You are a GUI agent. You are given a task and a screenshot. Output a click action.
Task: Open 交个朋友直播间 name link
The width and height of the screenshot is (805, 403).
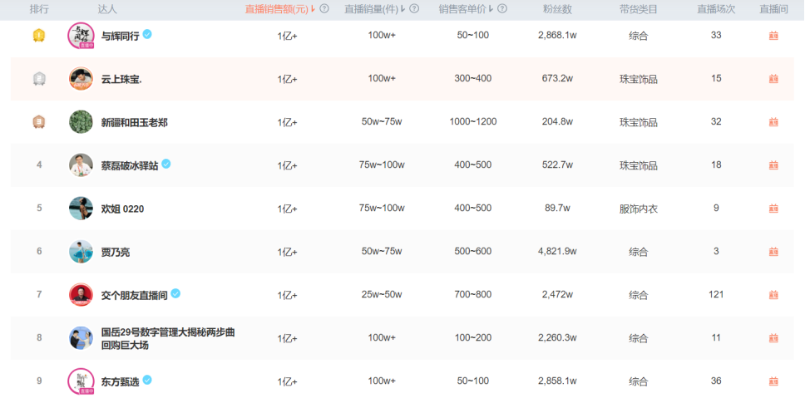(134, 296)
